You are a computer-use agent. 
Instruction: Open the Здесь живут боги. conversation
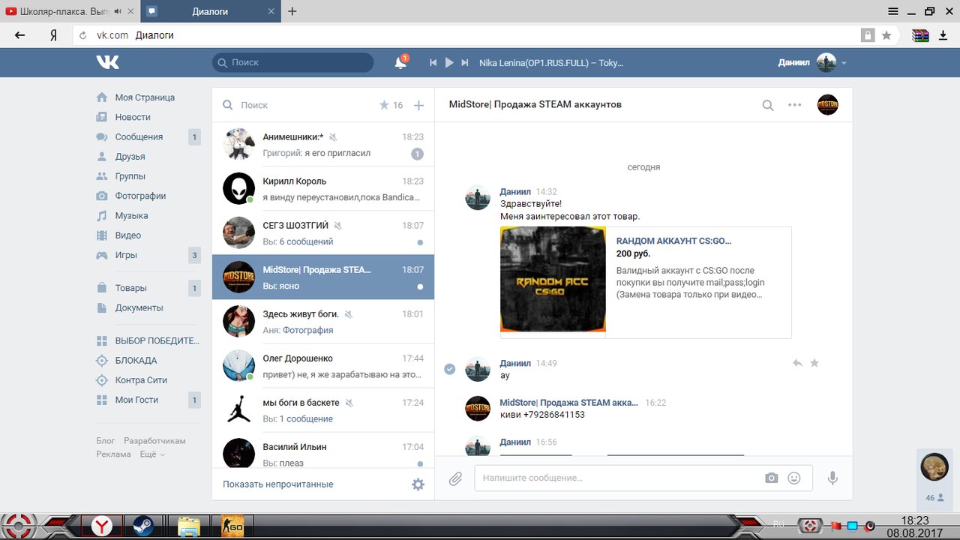pos(323,322)
